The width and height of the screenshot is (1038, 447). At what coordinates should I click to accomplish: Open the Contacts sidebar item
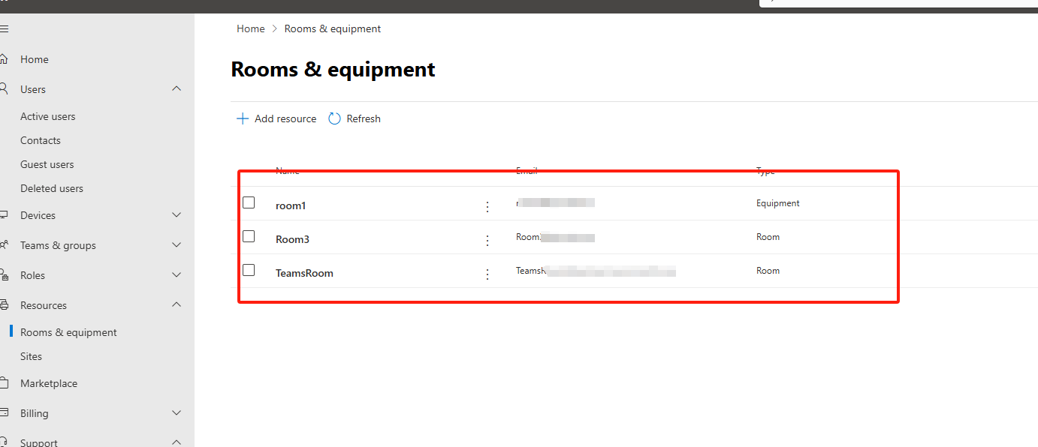(41, 140)
